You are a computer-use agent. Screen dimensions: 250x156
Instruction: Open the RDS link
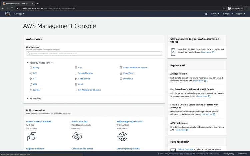(x=80, y=68)
